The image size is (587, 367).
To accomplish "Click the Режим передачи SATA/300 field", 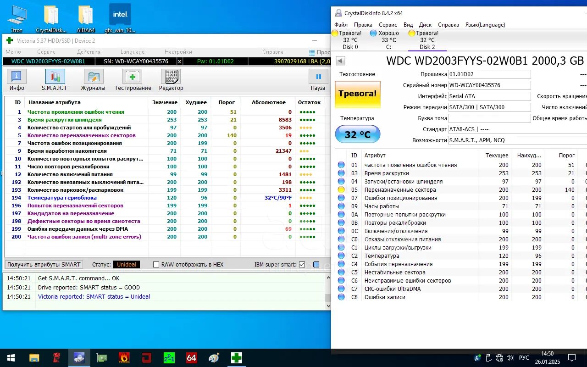I will 489,107.
